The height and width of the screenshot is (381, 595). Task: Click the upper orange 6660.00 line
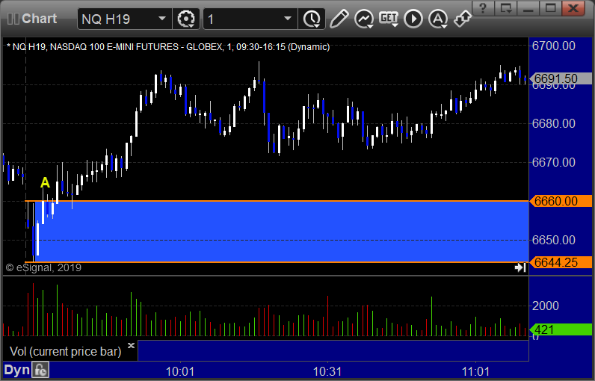(277, 201)
